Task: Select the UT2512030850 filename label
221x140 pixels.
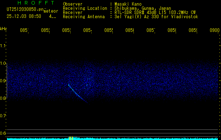Action: [x=24, y=9]
